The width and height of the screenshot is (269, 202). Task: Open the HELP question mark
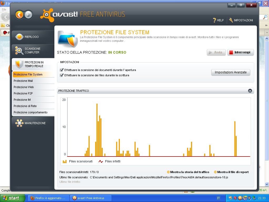(x=218, y=20)
